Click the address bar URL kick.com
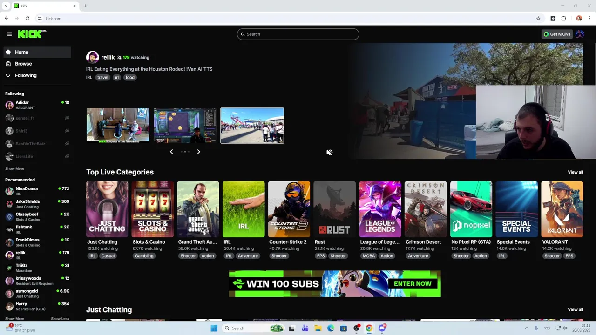The image size is (596, 335). tap(54, 19)
